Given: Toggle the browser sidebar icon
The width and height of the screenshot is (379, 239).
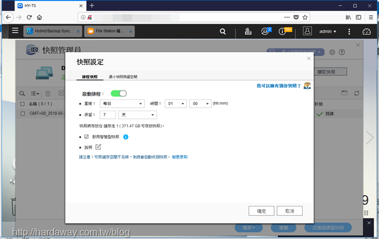Looking at the screenshot, I should click(x=358, y=17).
